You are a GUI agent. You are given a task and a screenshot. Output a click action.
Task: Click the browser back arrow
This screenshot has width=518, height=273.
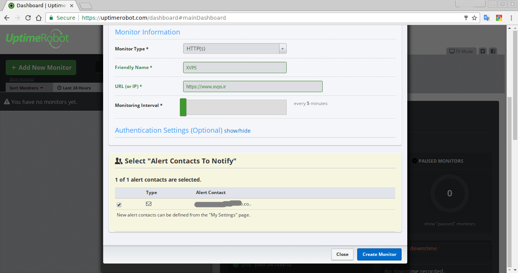point(7,18)
